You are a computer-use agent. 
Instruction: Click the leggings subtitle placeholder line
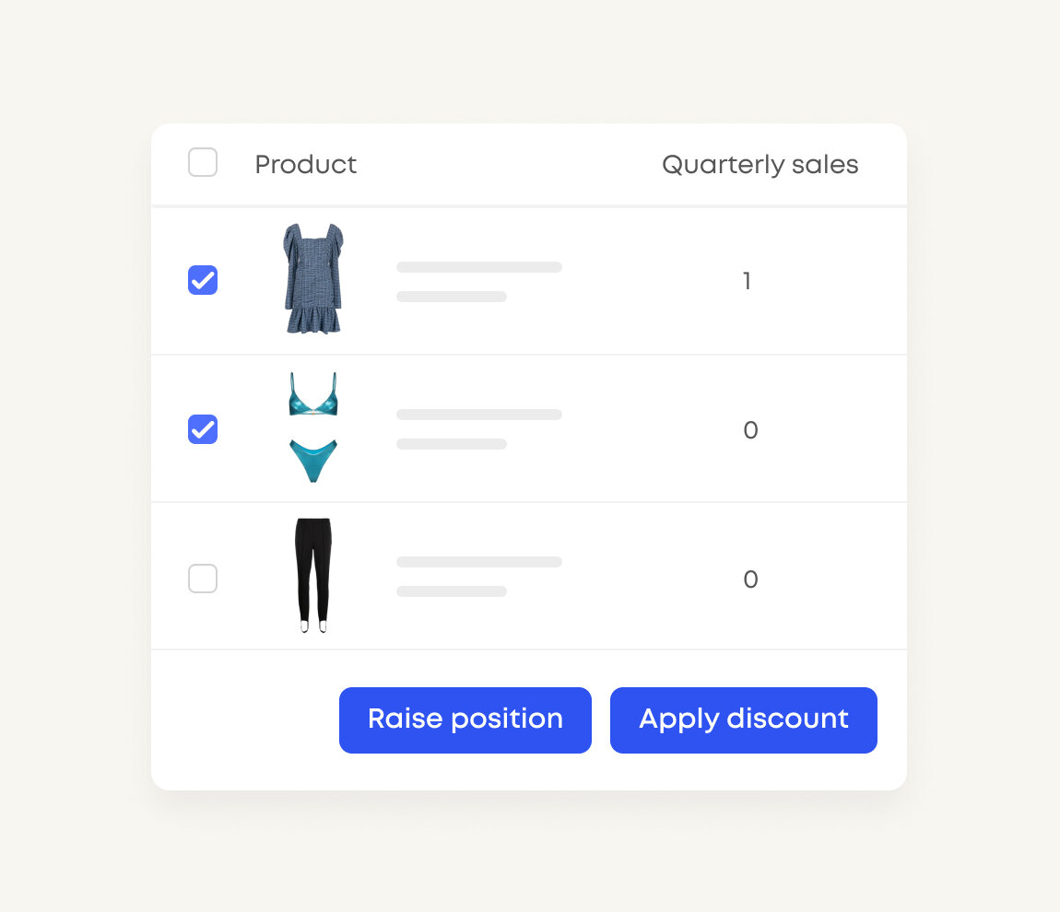(452, 591)
